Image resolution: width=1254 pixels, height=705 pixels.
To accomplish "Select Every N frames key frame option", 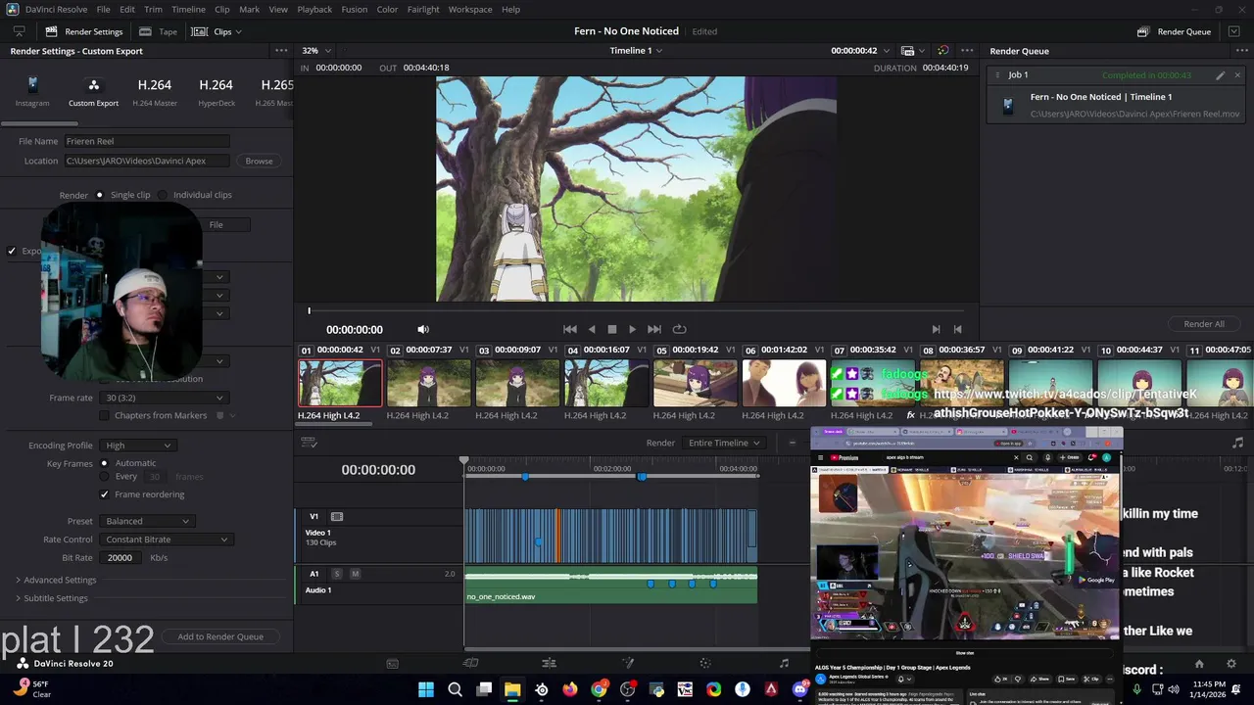I will click(104, 477).
